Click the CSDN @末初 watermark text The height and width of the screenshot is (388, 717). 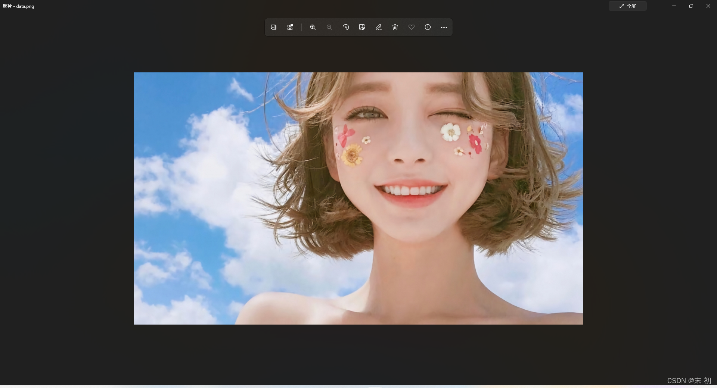(688, 381)
